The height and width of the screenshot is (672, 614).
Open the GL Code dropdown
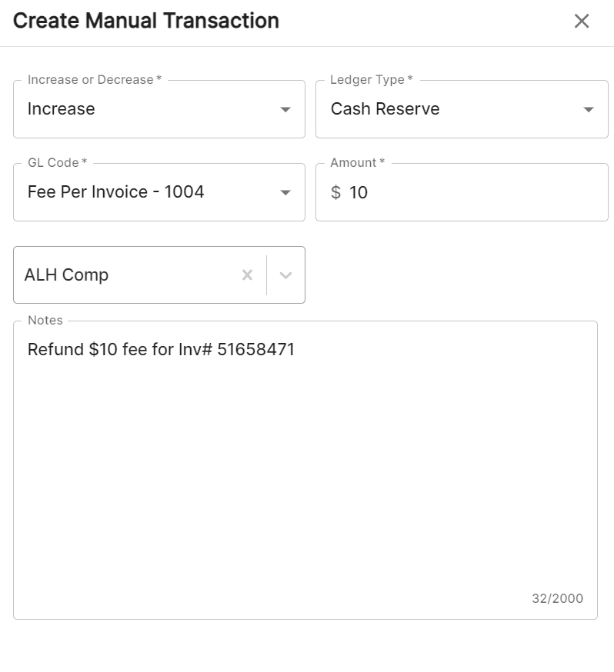point(154,192)
